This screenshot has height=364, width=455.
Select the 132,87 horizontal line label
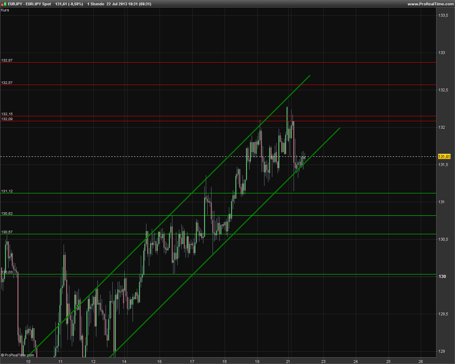(7, 60)
